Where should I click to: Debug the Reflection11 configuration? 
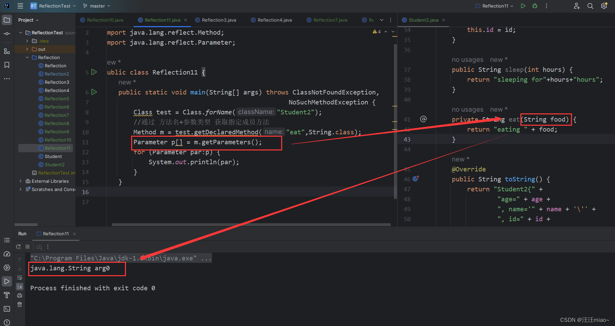535,6
